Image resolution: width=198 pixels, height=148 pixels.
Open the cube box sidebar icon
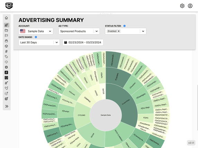pos(7,46)
